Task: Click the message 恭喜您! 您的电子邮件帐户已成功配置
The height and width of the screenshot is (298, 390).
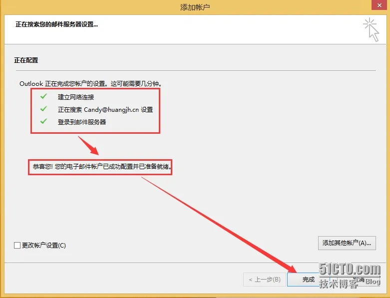Action: pos(102,167)
